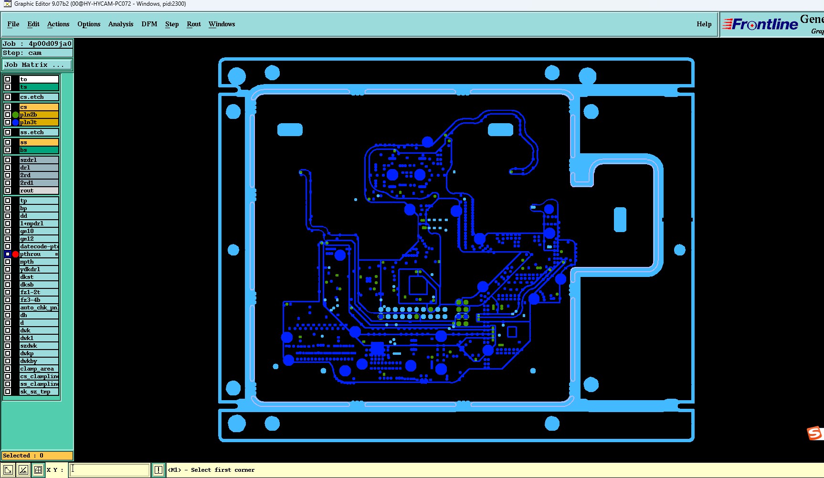The height and width of the screenshot is (478, 824).
Task: Click the Step: cam label
Action: (x=37, y=53)
